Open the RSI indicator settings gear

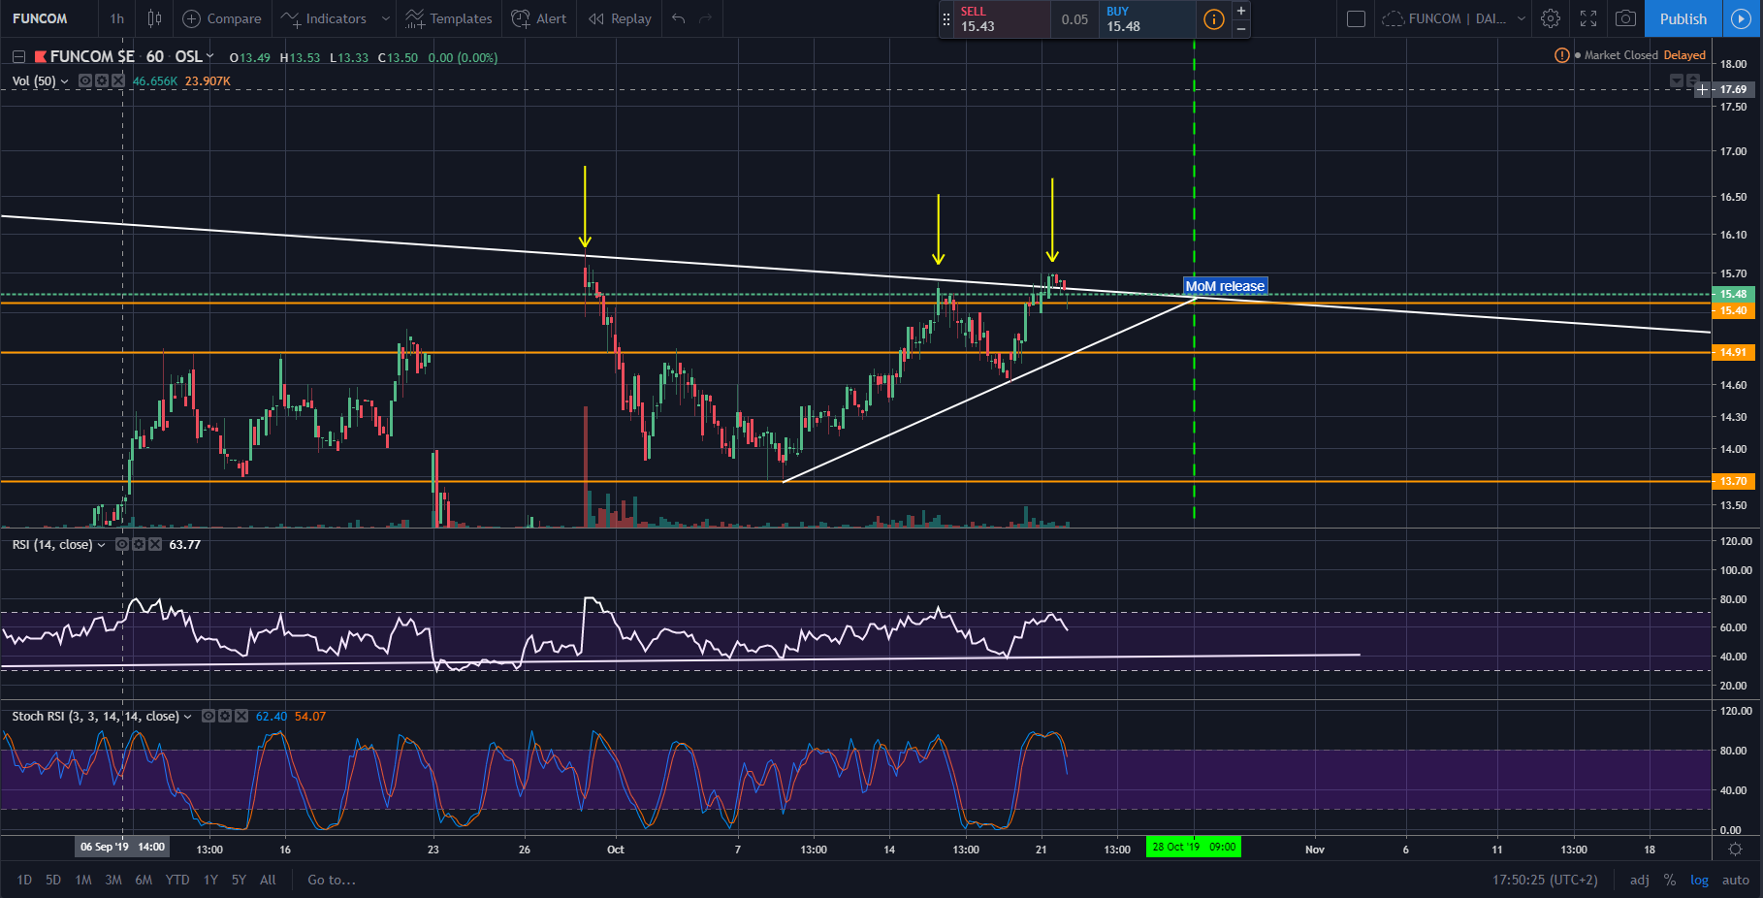[139, 545]
